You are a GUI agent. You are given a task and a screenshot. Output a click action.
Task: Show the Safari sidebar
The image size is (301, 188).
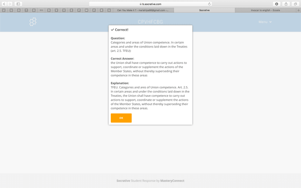pos(18,4)
